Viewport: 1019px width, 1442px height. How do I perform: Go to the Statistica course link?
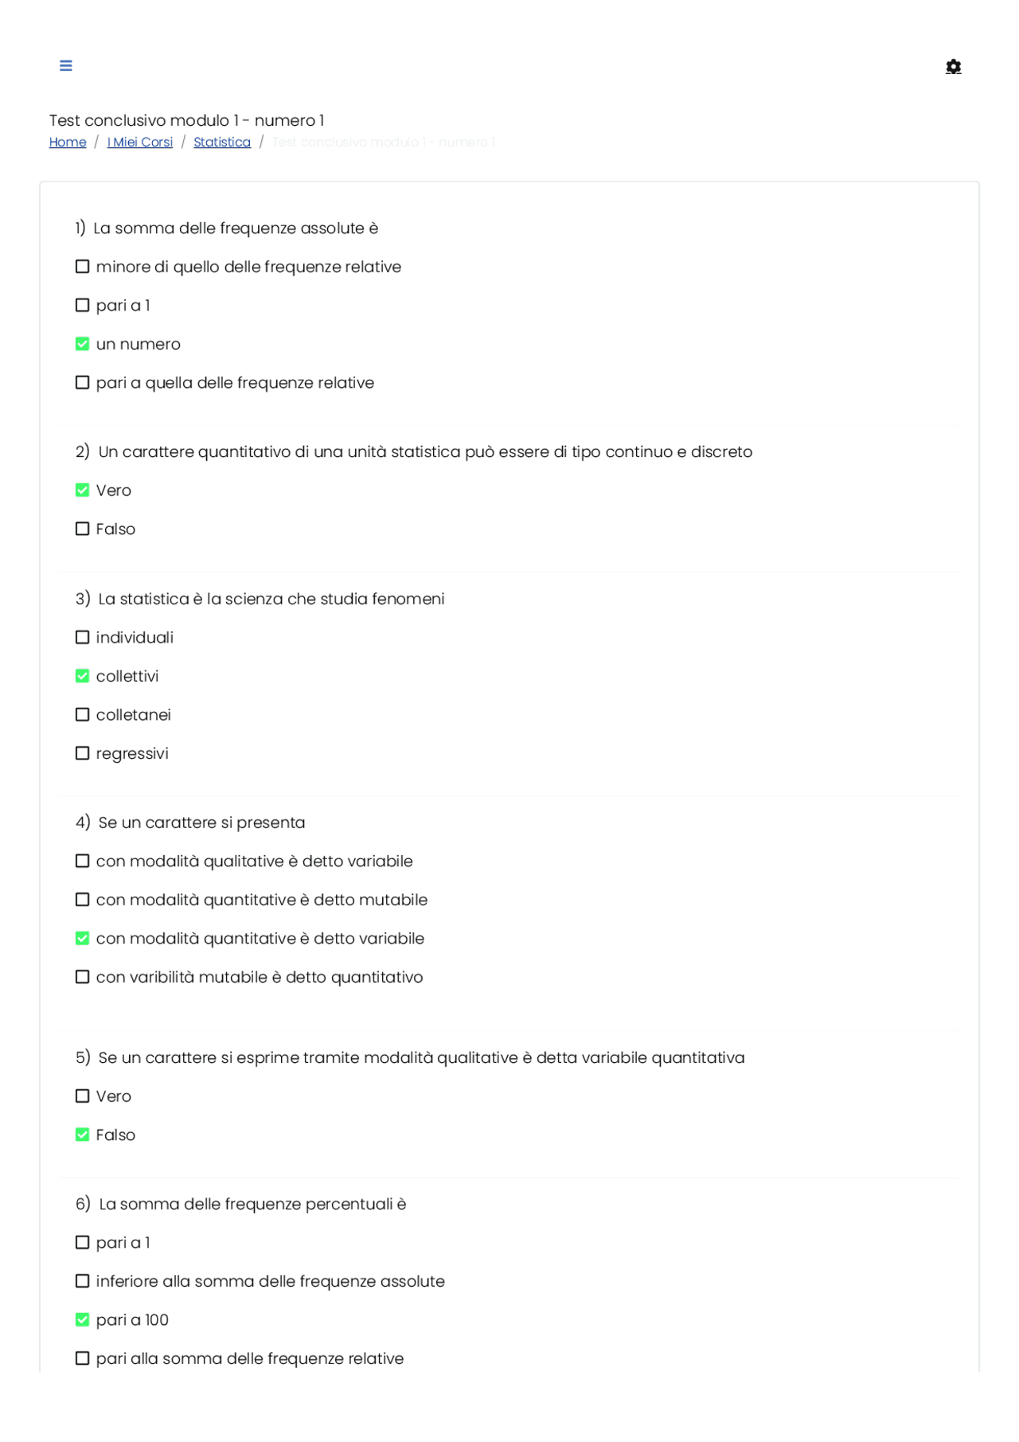pyautogui.click(x=222, y=142)
